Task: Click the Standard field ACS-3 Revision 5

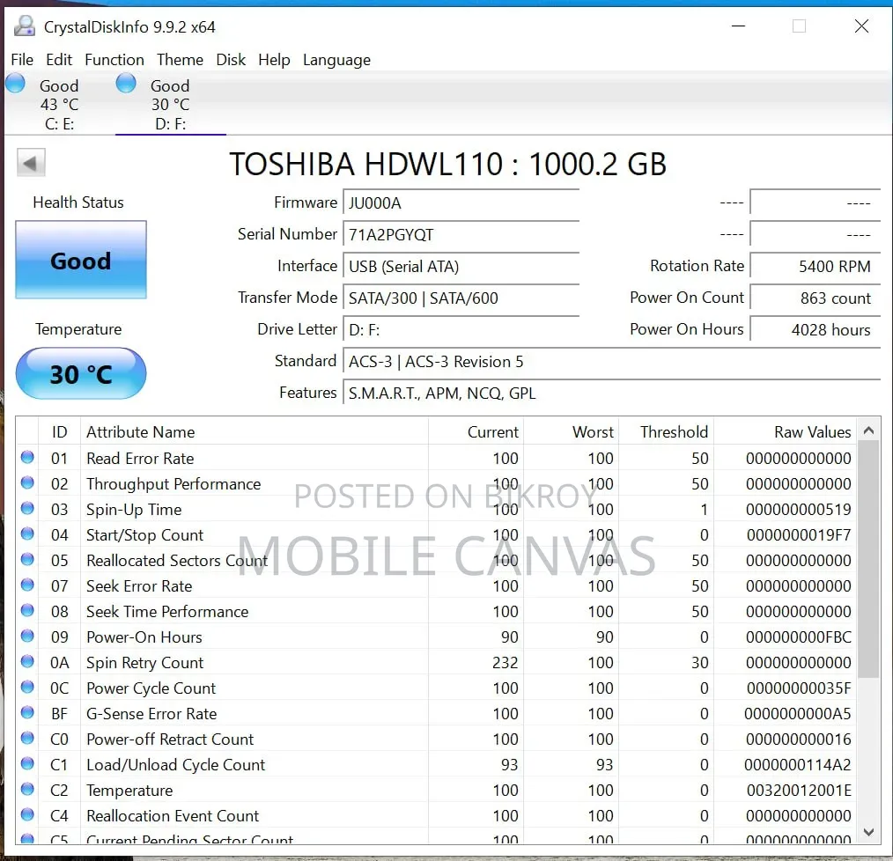Action: 612,362
